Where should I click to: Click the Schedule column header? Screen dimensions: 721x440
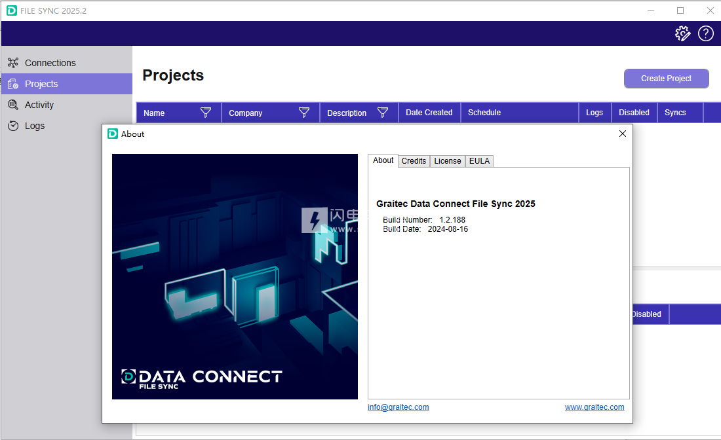click(520, 113)
